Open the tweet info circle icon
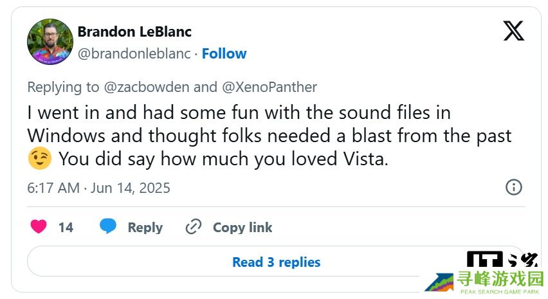The height and width of the screenshot is (299, 548). (513, 187)
